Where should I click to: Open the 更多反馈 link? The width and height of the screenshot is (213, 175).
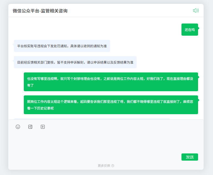click(104, 166)
